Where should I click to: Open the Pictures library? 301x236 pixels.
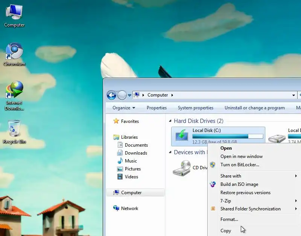click(x=133, y=169)
